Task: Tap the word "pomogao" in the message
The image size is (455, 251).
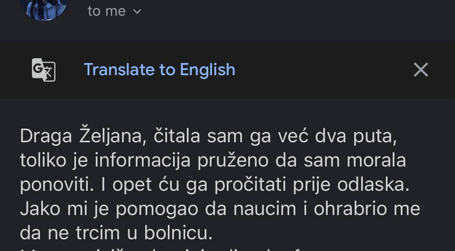Action: point(163,209)
